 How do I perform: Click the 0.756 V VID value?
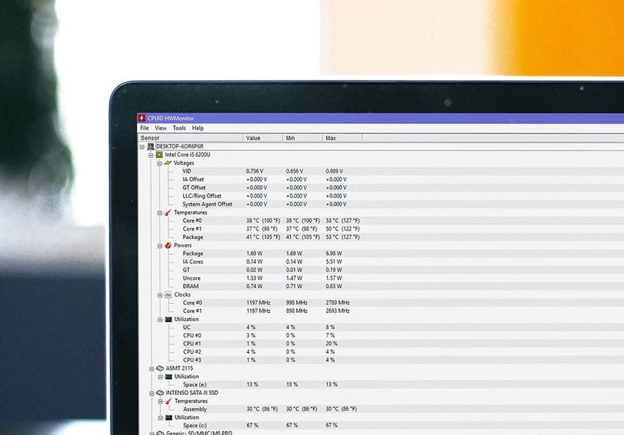(254, 171)
